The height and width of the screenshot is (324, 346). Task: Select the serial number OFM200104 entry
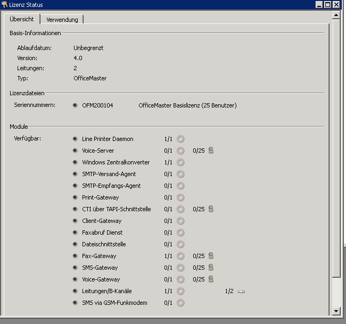(97, 105)
